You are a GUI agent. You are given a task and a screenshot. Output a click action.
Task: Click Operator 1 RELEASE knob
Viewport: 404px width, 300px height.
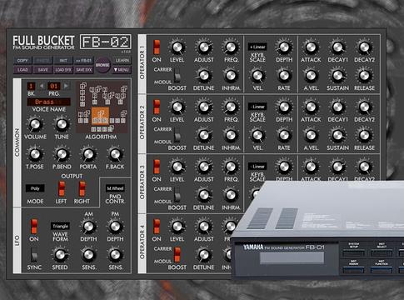tap(364, 76)
